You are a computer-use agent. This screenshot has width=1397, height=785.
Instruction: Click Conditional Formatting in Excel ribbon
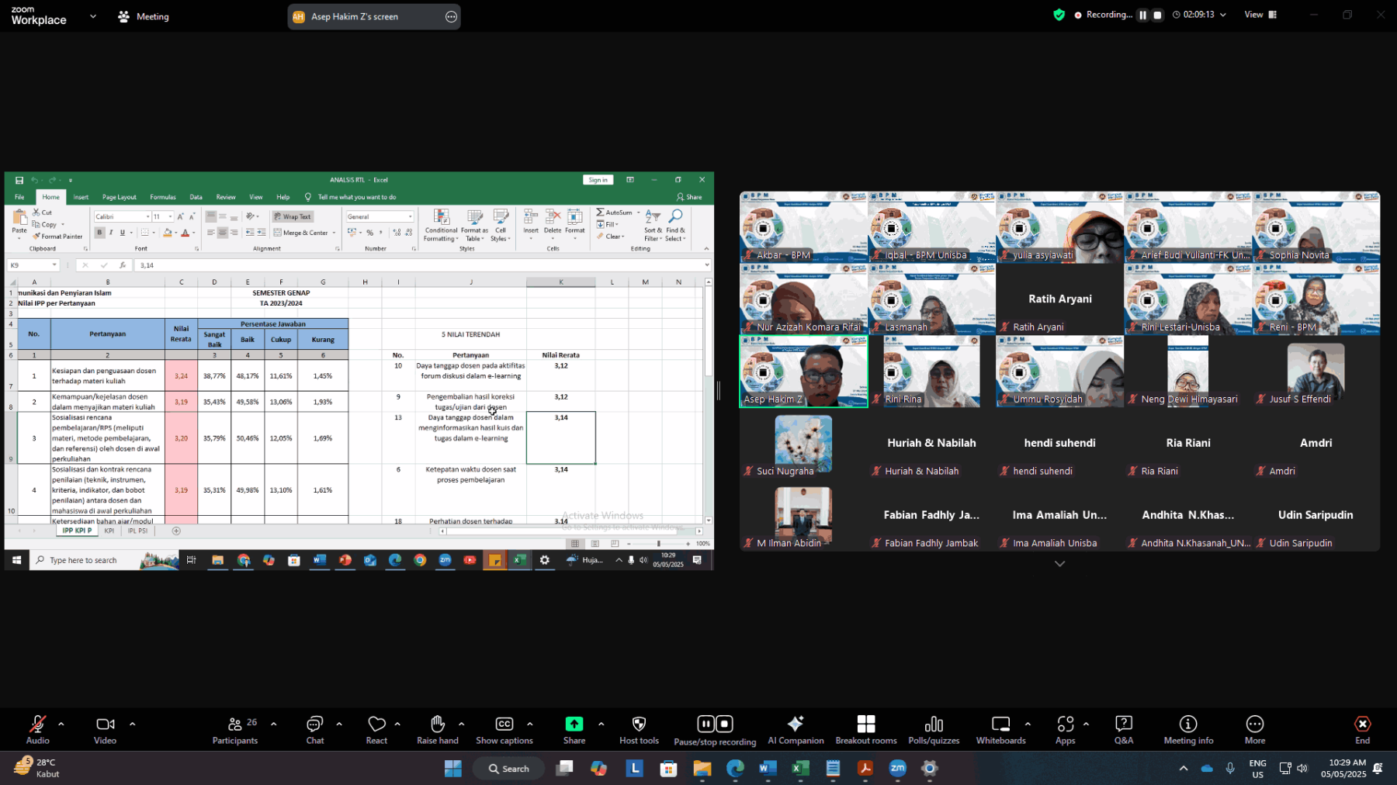coord(441,226)
